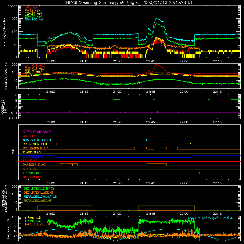Viewport: 244px width, 244px height.
Task: Select the cyan 50-100 keV legend entry
Action: (x=34, y=20)
